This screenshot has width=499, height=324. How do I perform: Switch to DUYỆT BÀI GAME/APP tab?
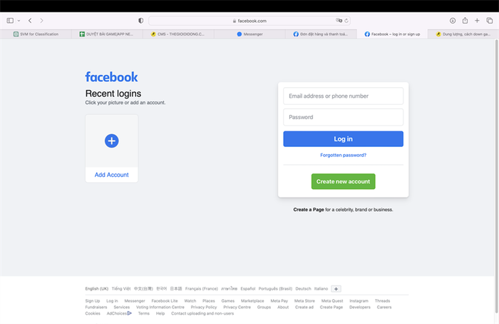click(x=107, y=34)
